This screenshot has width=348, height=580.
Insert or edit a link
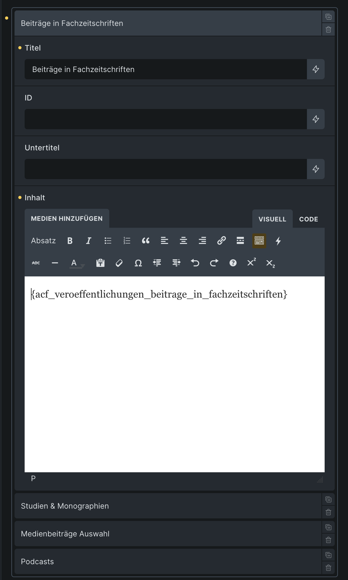click(x=221, y=241)
